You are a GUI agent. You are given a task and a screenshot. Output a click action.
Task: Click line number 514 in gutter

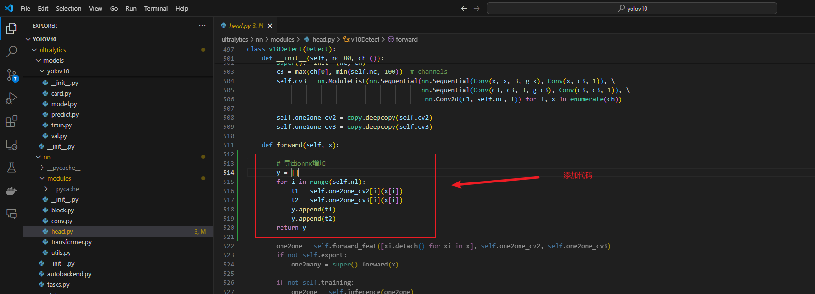click(x=228, y=172)
